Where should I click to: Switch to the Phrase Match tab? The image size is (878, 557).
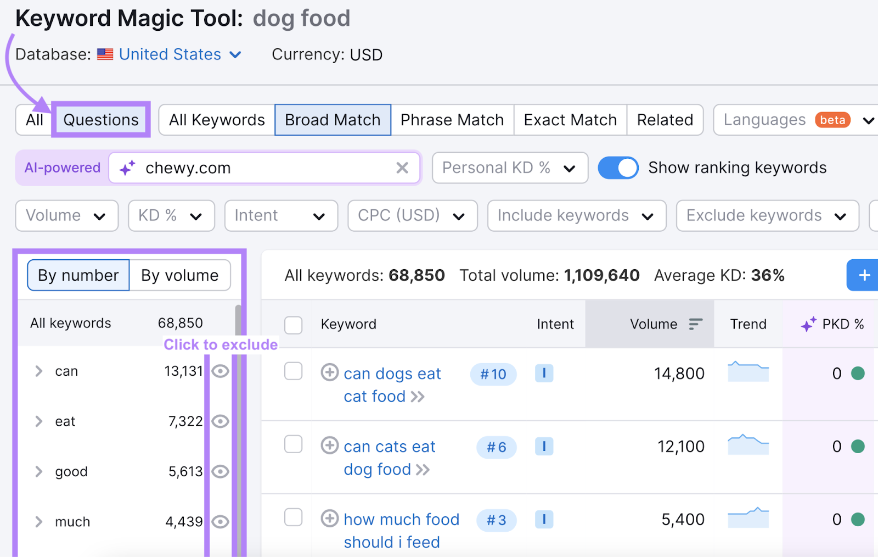pos(452,119)
